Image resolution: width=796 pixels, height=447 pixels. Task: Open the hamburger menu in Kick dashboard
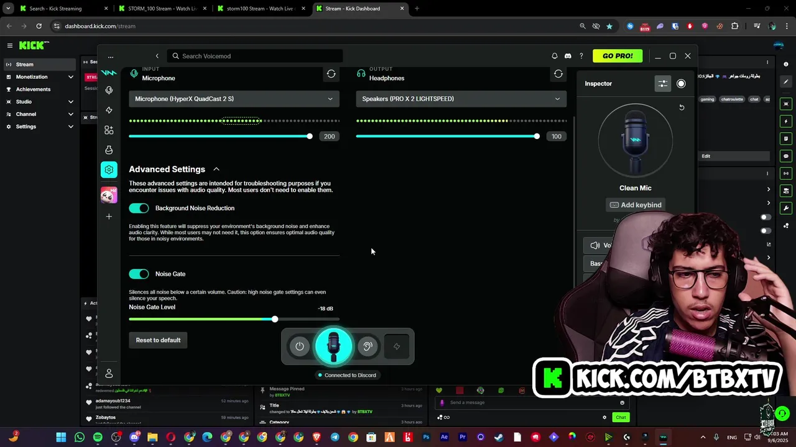(10, 45)
